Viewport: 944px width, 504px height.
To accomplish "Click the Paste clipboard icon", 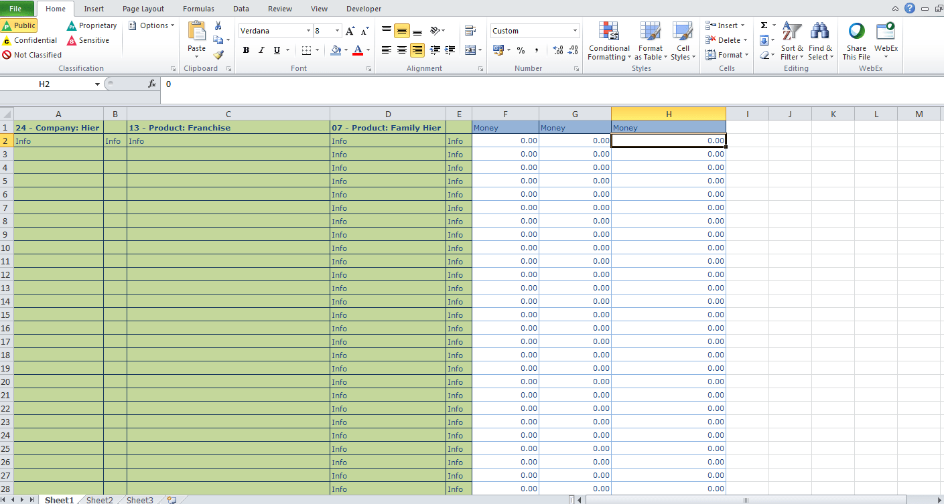I will [x=197, y=31].
